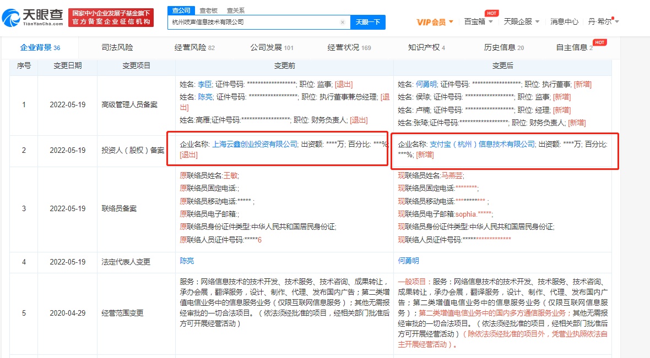Expand the VIP会员 dropdown
Image resolution: width=650 pixels, height=358 pixels.
point(435,22)
